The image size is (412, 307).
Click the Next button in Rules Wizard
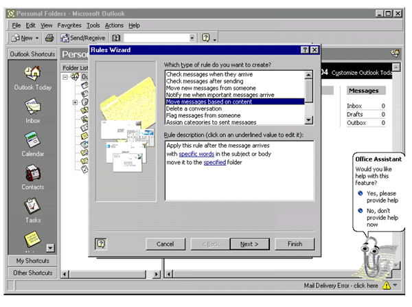[x=249, y=244]
